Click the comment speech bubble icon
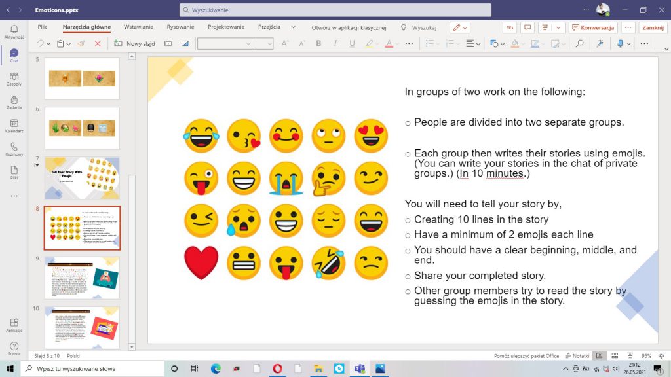 coord(527,27)
